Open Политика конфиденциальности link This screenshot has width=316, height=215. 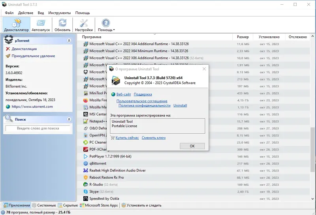145,105
